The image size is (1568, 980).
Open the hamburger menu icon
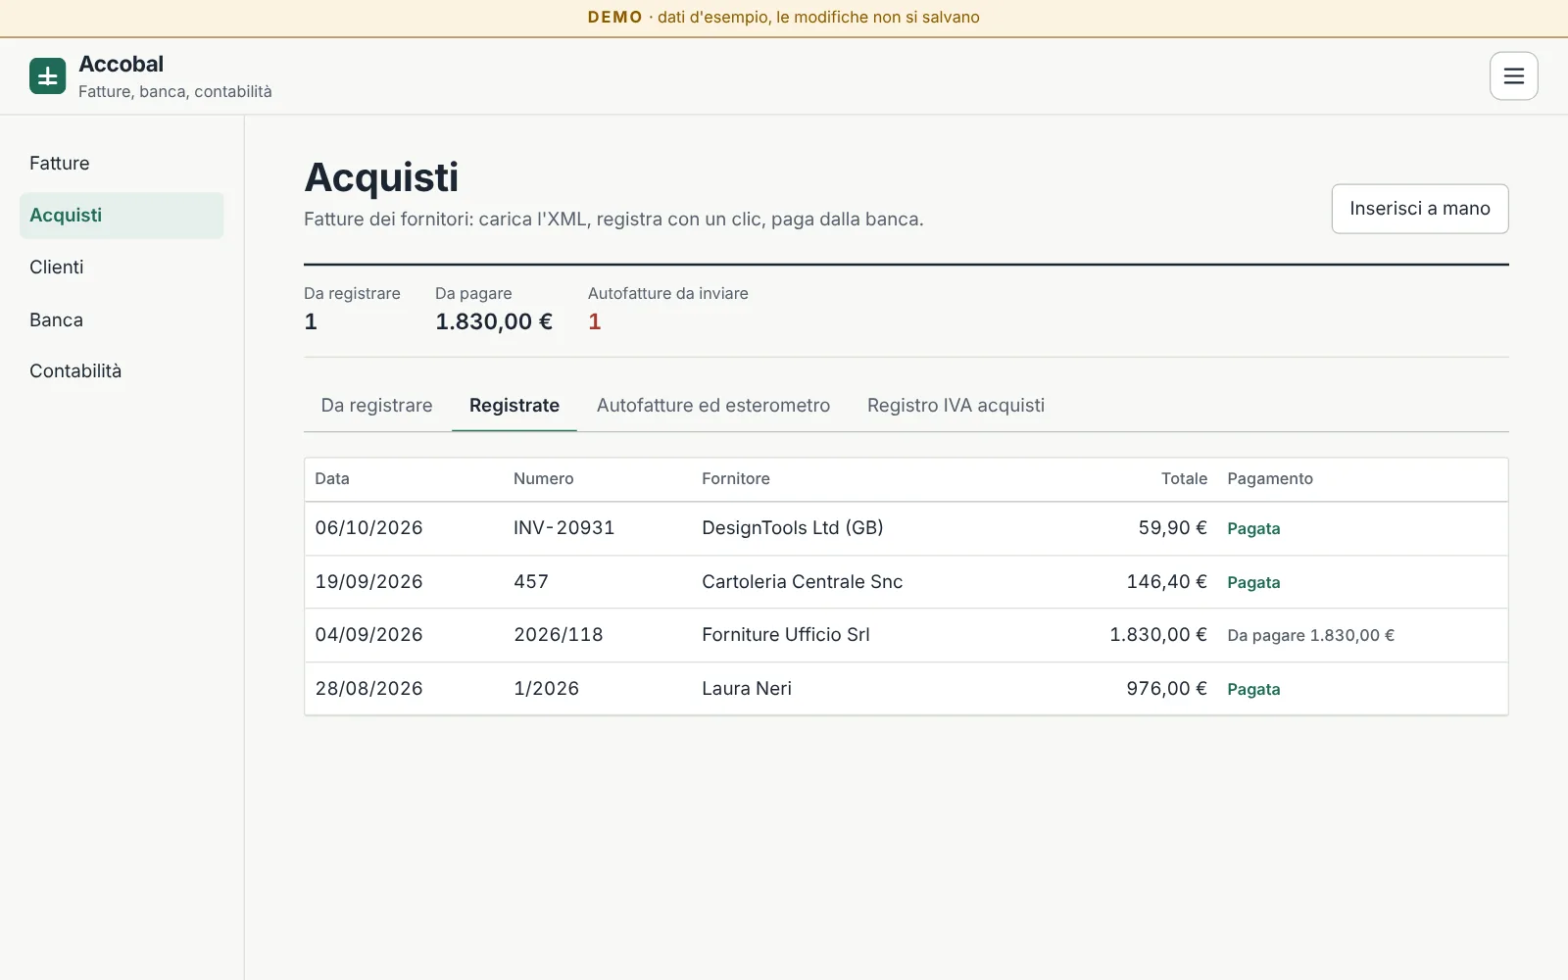click(1513, 75)
